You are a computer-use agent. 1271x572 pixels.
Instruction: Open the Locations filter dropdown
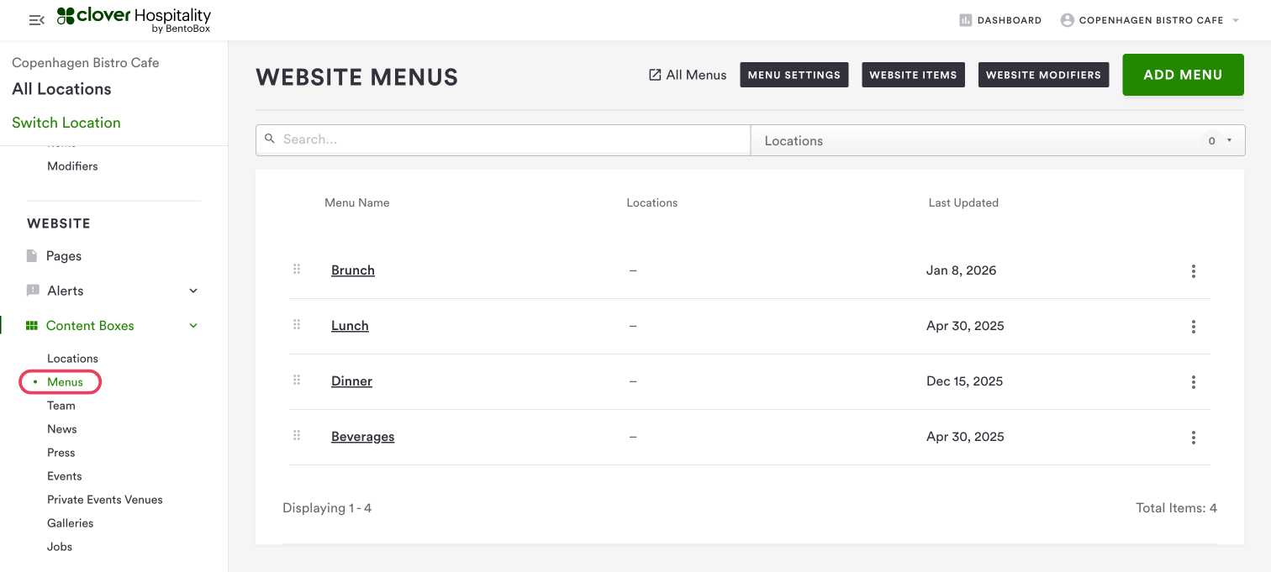point(997,140)
